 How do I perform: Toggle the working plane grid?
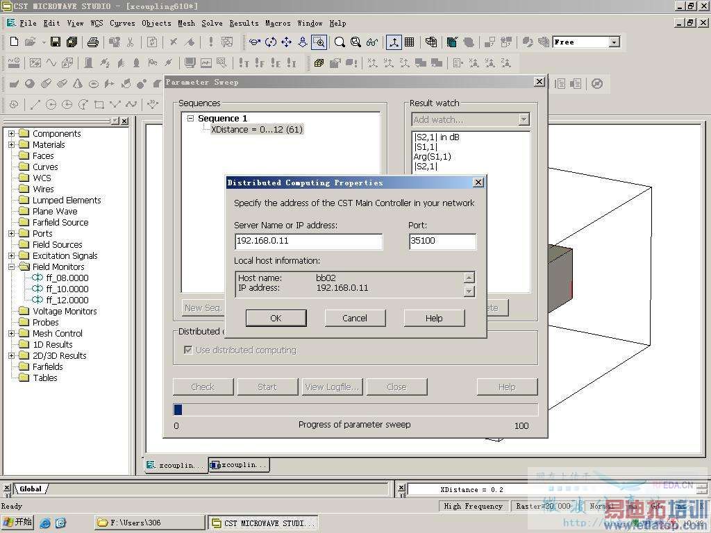pos(409,42)
